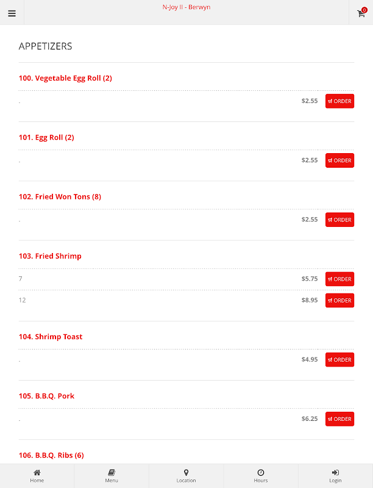This screenshot has width=373, height=488.
Task: Open 100. Vegetable Egg Roll item
Action: pos(65,78)
